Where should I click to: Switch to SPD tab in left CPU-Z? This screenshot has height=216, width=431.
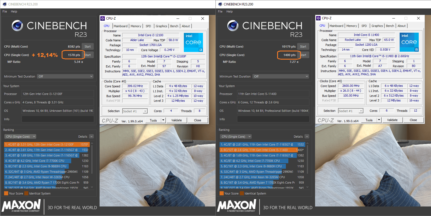point(148,26)
